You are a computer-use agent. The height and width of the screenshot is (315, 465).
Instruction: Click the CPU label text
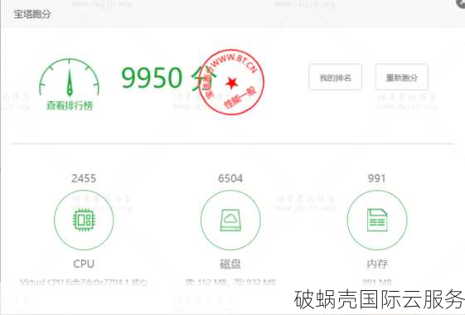(x=84, y=264)
